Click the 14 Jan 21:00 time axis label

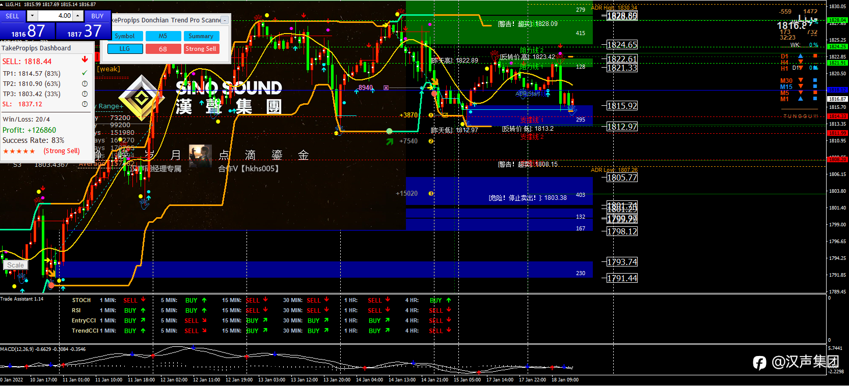click(x=434, y=380)
